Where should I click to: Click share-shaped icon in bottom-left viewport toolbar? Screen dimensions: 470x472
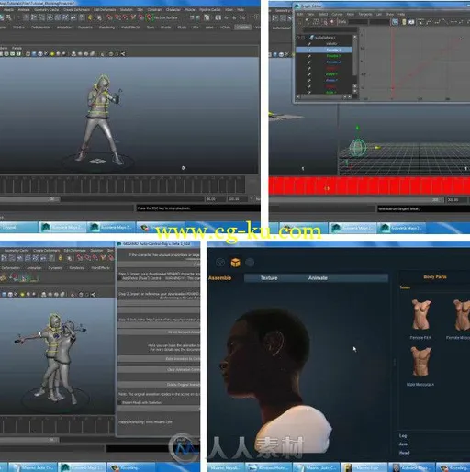point(93,295)
